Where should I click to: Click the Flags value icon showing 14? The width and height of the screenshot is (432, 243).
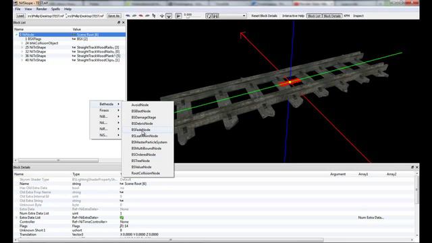tap(122, 226)
